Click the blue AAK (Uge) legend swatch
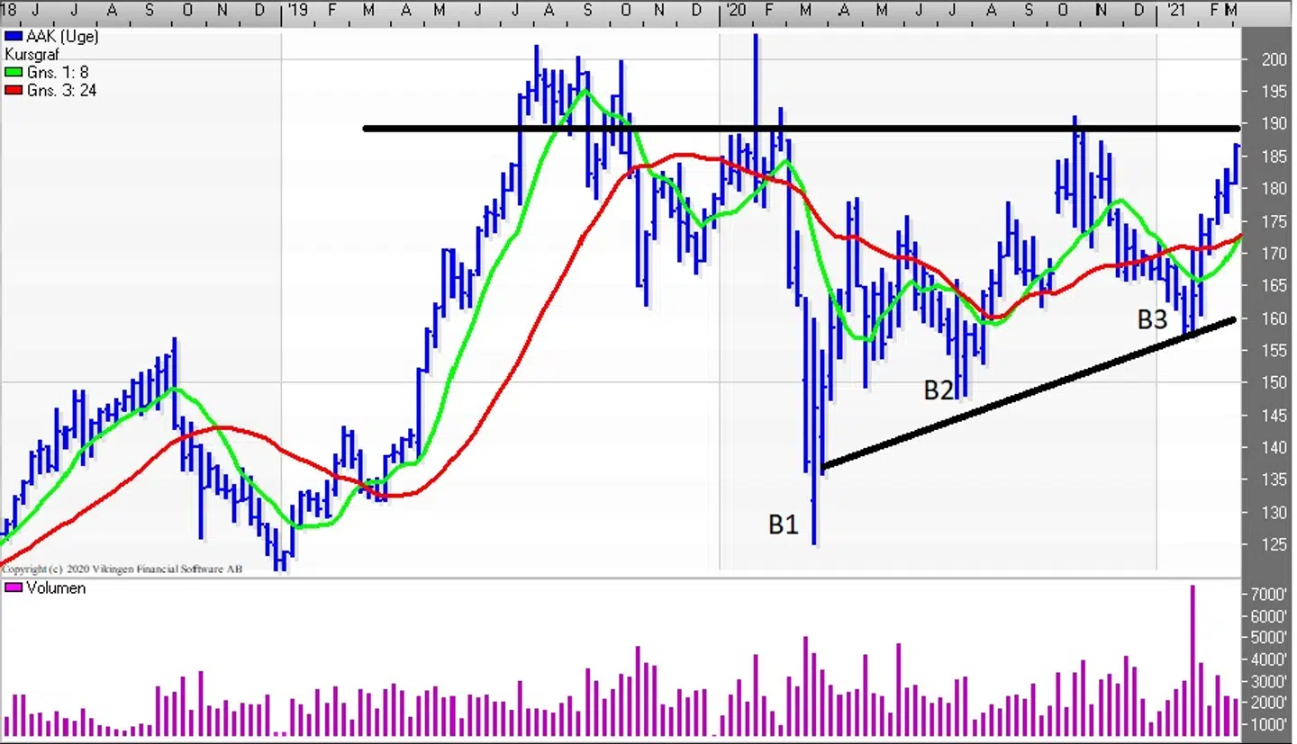The width and height of the screenshot is (1297, 744). [12, 37]
